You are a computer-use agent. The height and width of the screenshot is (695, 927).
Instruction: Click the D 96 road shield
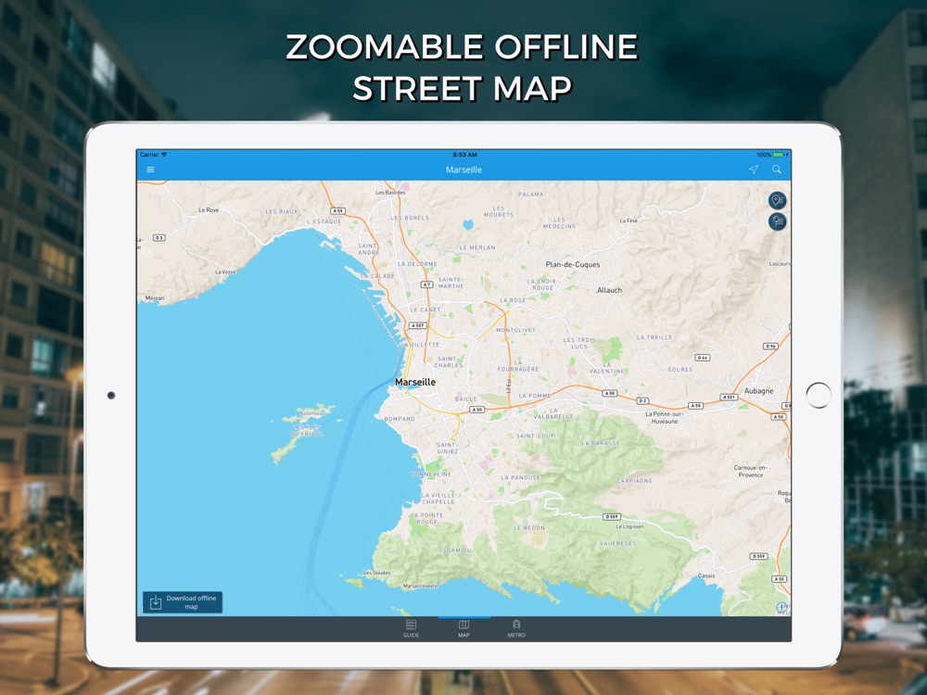point(770,347)
